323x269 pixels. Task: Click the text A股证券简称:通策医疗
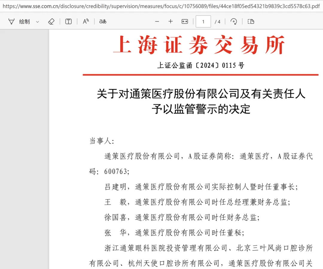coord(229,156)
